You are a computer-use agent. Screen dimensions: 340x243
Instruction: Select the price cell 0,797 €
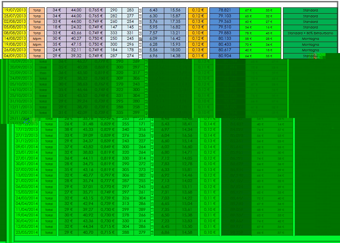(107, 175)
